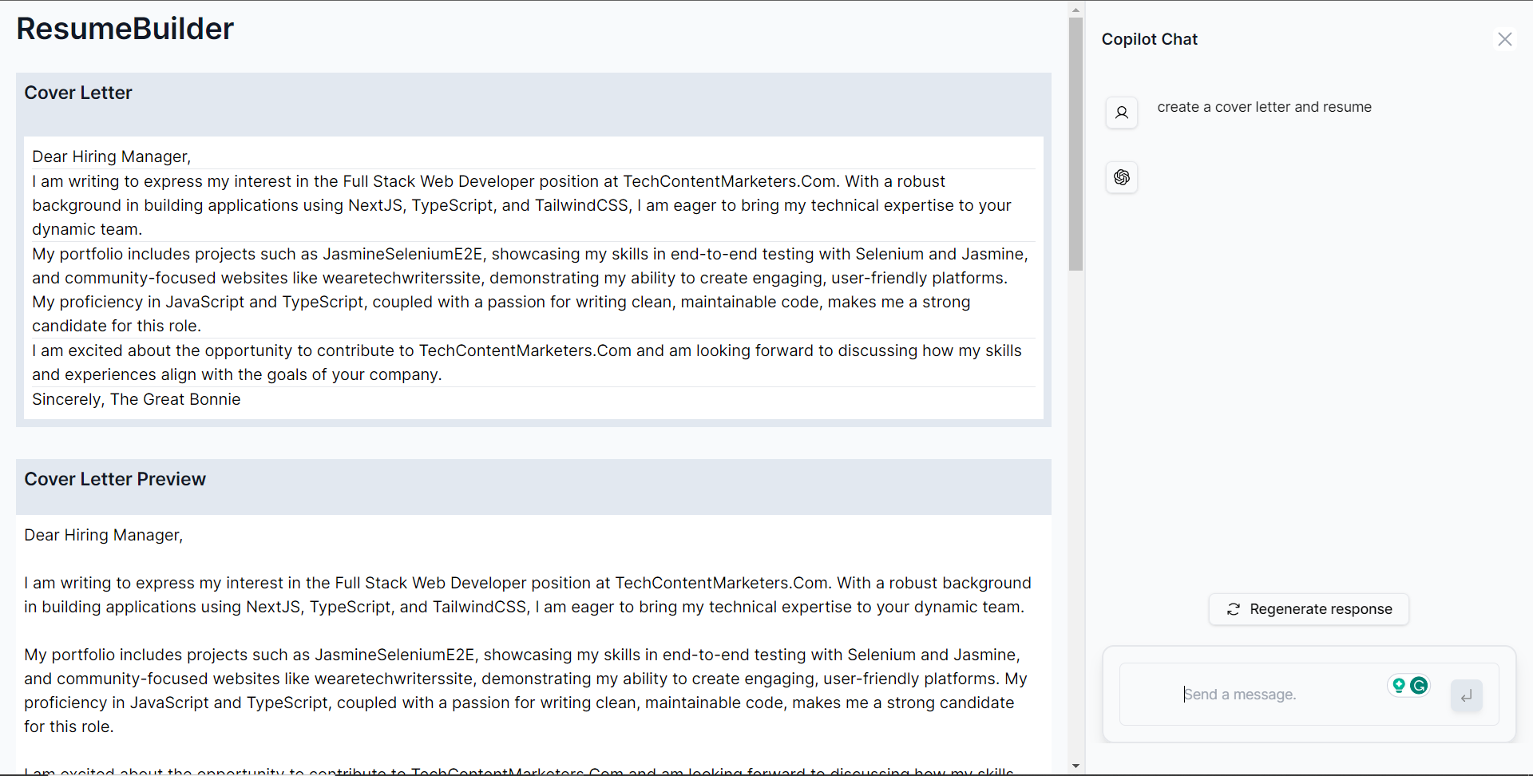This screenshot has height=776, width=1533.
Task: Click the editor paragraph starting 'I am excited'
Action: (x=533, y=362)
